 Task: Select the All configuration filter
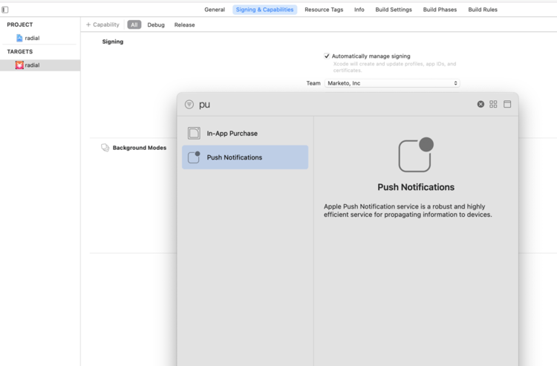click(134, 24)
